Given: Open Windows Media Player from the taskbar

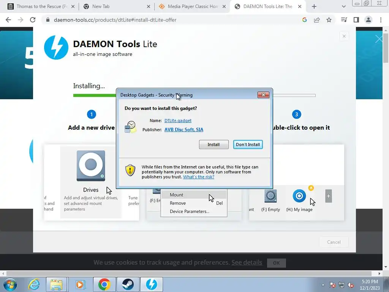Looking at the screenshot, I should (80, 284).
